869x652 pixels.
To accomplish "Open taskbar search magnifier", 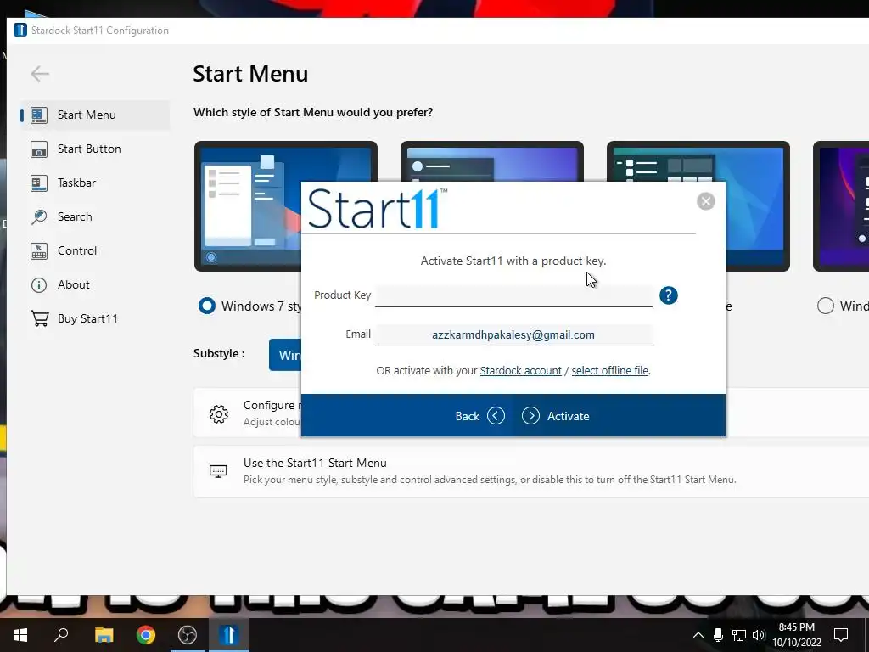I will 61,635.
